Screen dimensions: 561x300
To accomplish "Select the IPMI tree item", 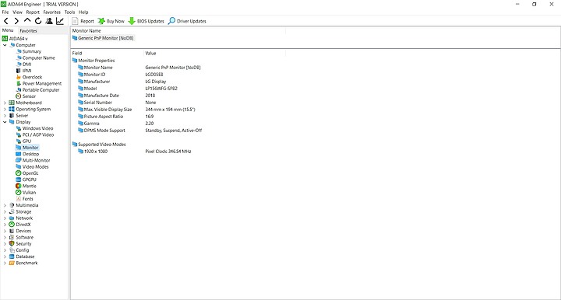I will click(x=26, y=71).
